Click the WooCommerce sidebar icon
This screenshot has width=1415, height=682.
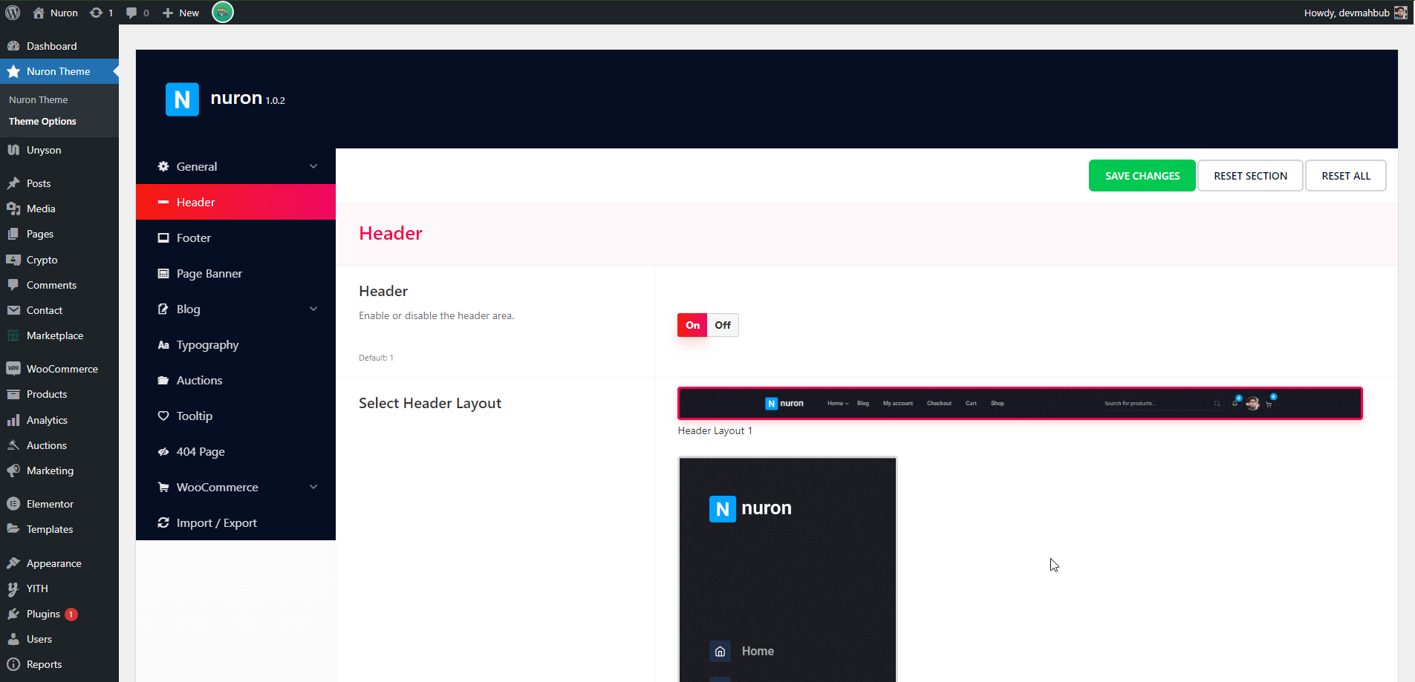[13, 369]
